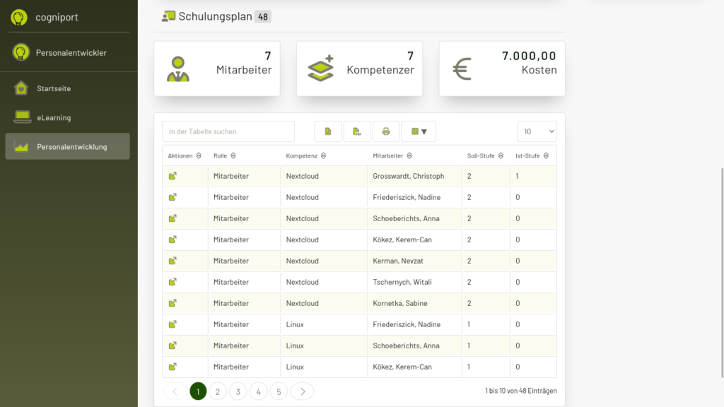Export the table as PDF

[357, 131]
